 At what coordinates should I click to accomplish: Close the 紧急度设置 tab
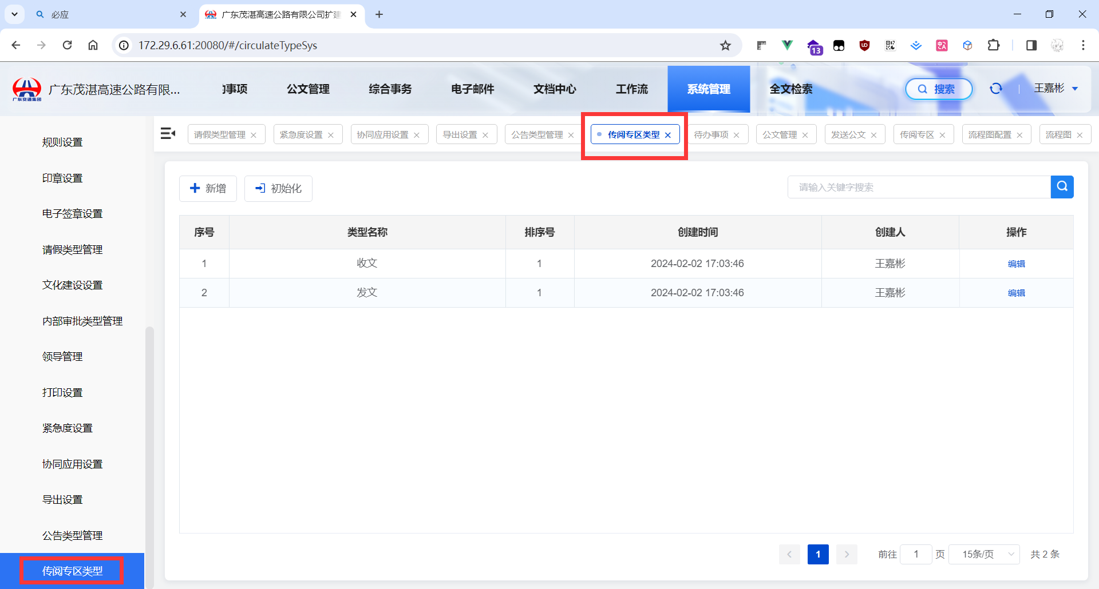tap(331, 135)
